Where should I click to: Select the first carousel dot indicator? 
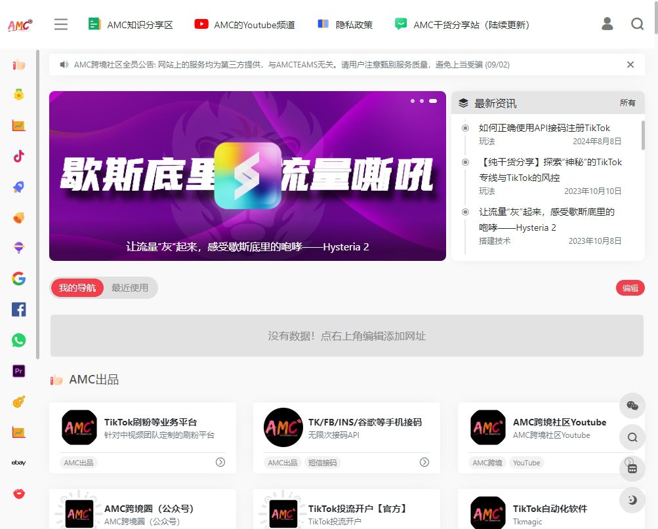(413, 101)
